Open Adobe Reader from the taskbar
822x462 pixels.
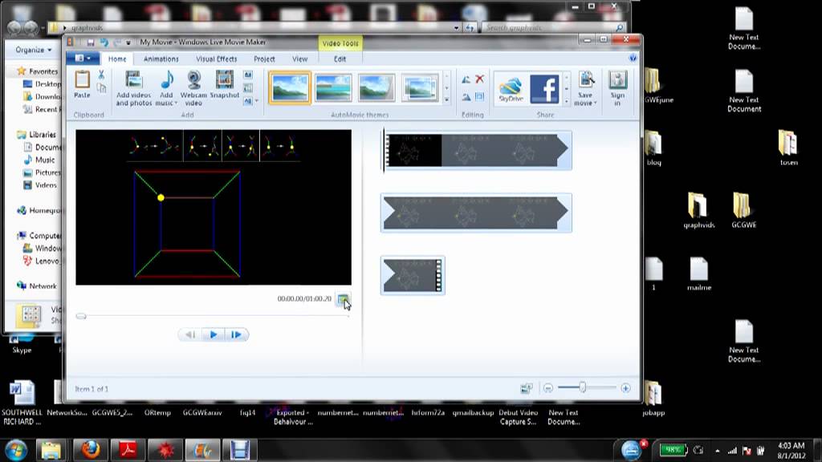point(128,450)
